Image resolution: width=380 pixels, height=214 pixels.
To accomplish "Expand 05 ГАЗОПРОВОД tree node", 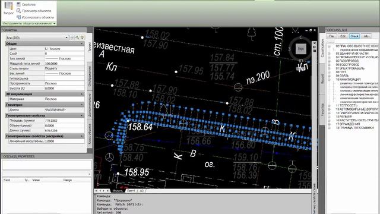I will point(330,61).
